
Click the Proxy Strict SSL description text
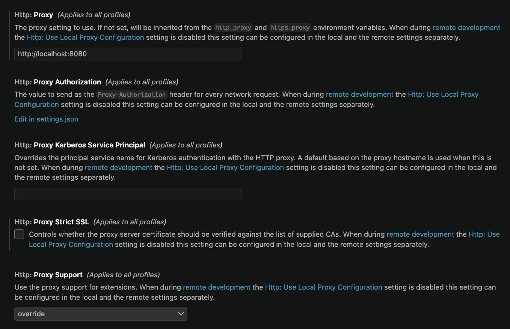[264, 239]
